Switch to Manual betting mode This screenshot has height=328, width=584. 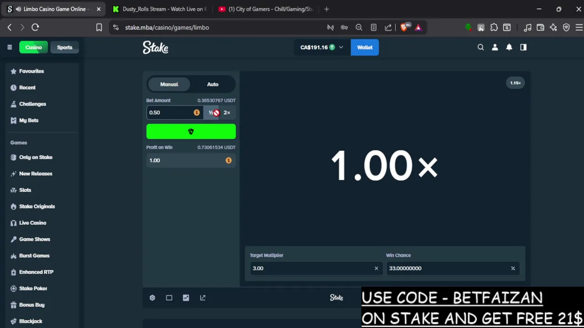pyautogui.click(x=169, y=84)
